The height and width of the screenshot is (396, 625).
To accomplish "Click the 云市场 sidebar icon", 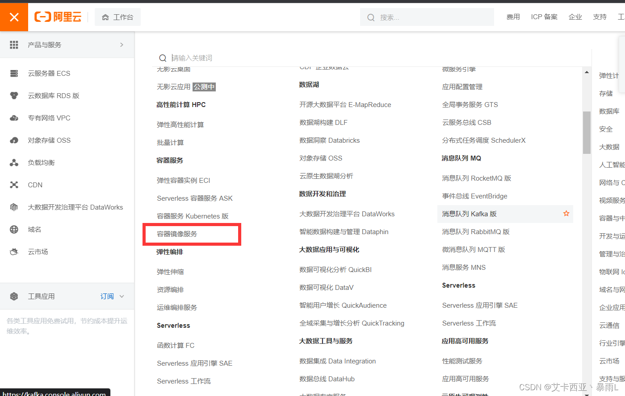I will point(14,252).
